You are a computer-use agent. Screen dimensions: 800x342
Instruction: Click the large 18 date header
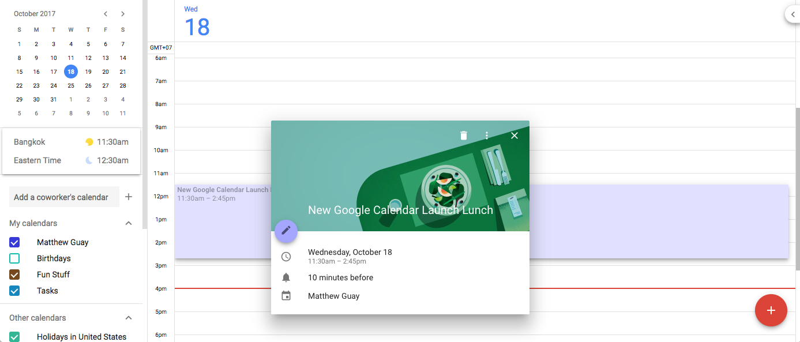(197, 27)
